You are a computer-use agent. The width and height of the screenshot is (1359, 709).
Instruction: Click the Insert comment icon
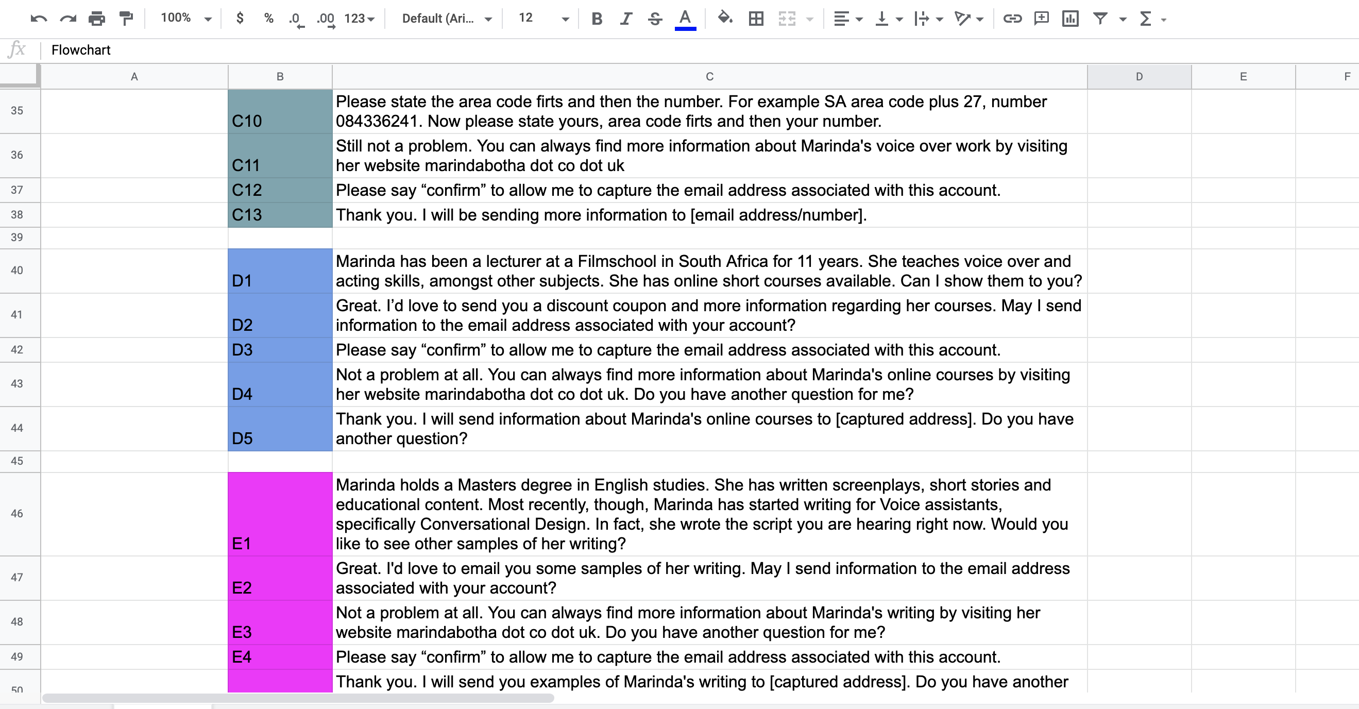point(1042,19)
